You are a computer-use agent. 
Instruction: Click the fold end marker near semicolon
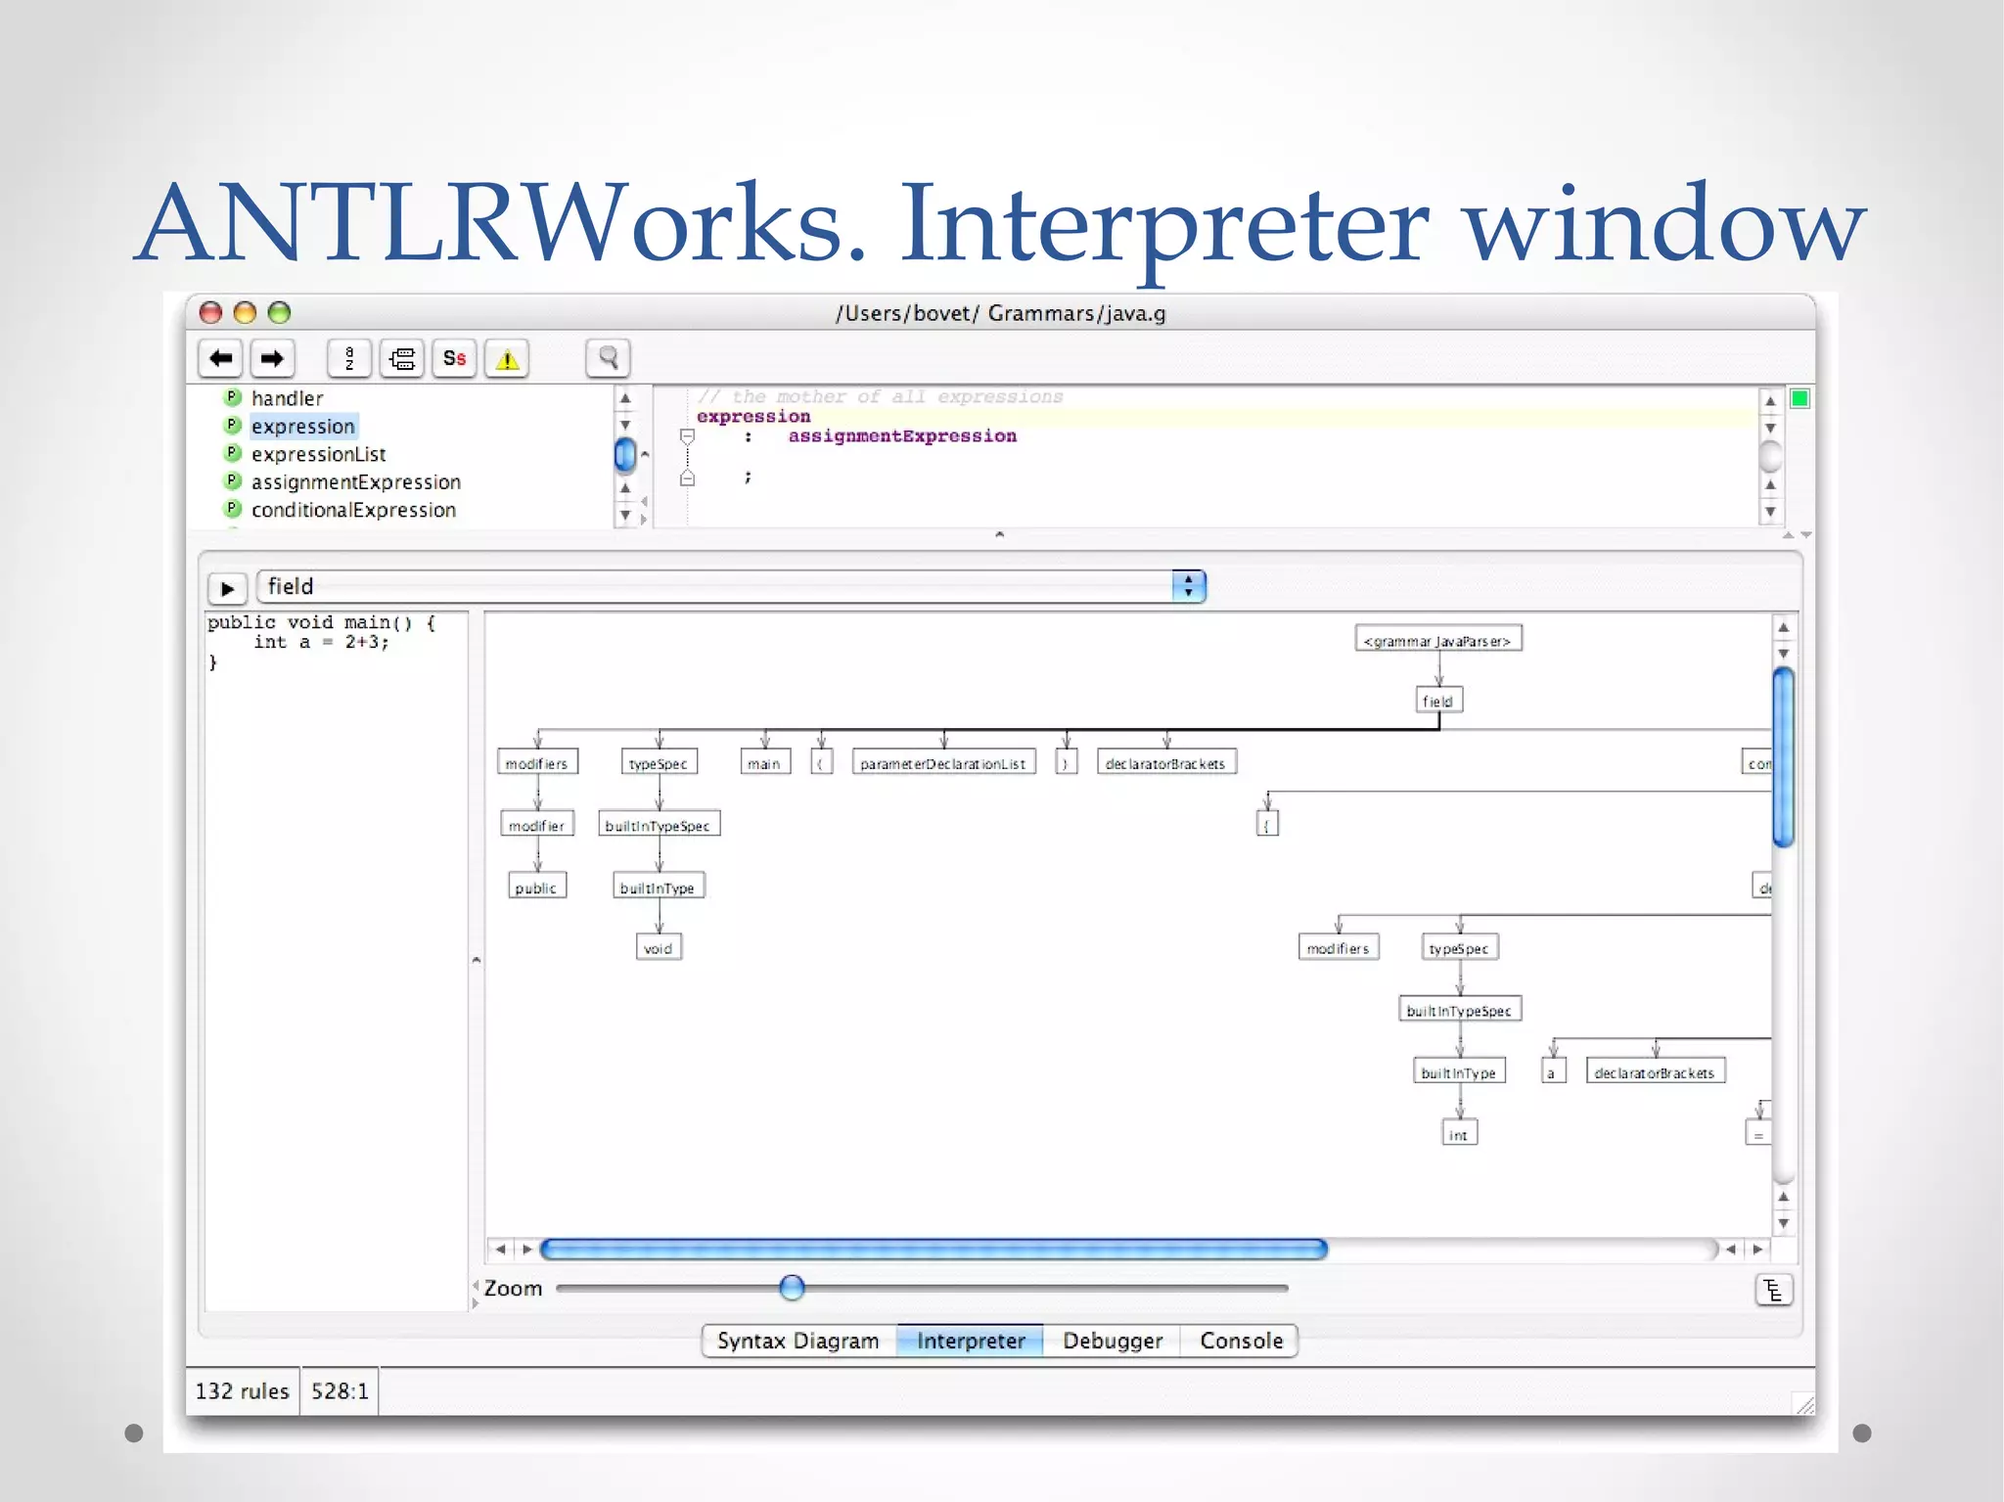pyautogui.click(x=688, y=478)
